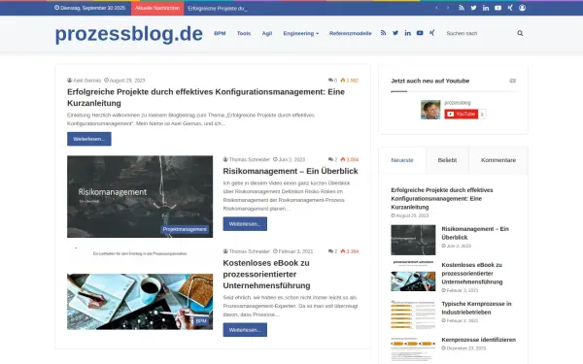Click author Thomas Schneider on Risikomanagement post
The width and height of the screenshot is (583, 364).
(x=249, y=159)
